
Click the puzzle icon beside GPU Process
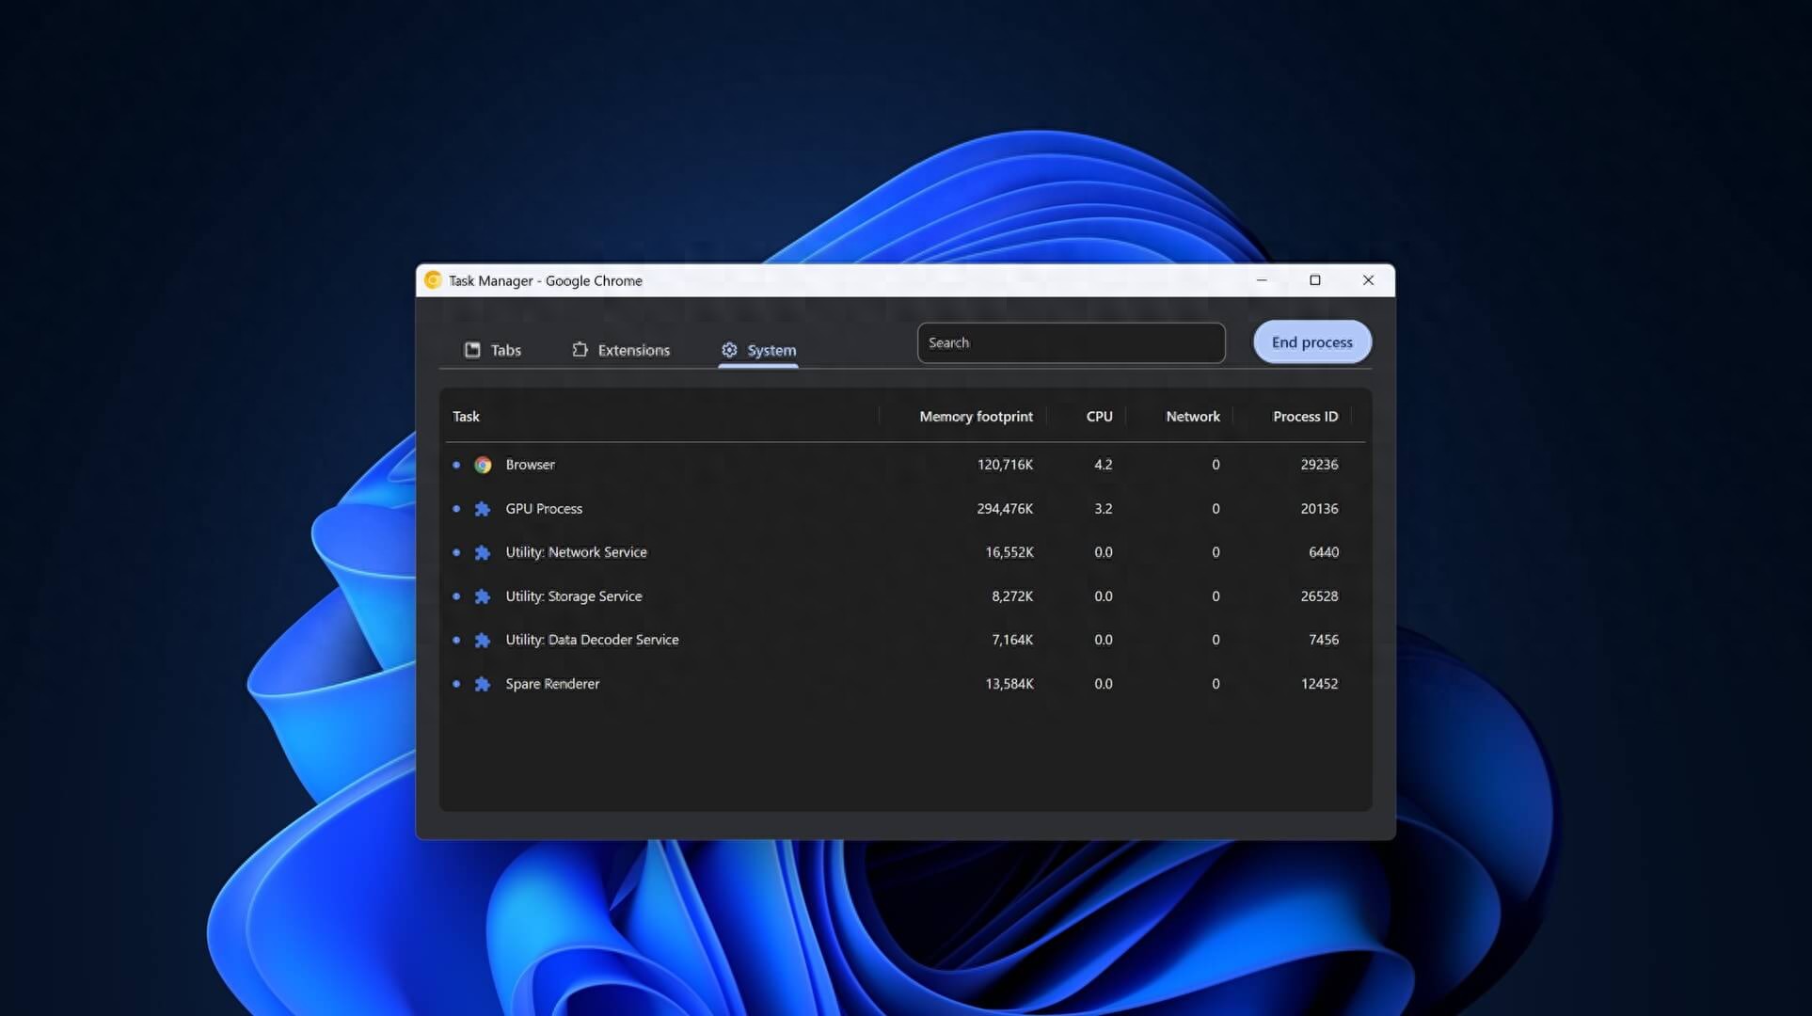coord(483,509)
